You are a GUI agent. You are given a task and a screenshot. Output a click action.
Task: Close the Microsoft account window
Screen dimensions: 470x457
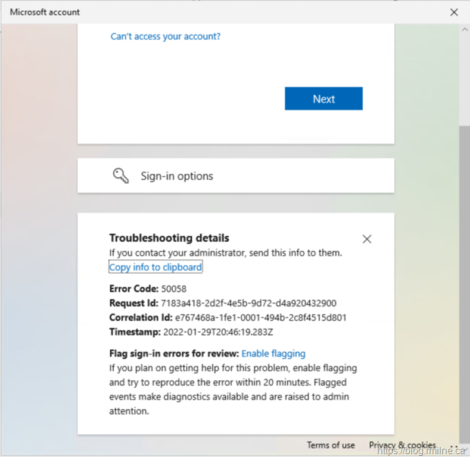pos(454,12)
